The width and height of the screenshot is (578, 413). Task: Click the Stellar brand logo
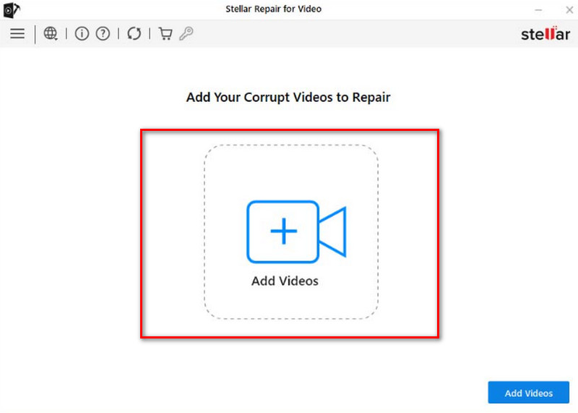545,34
